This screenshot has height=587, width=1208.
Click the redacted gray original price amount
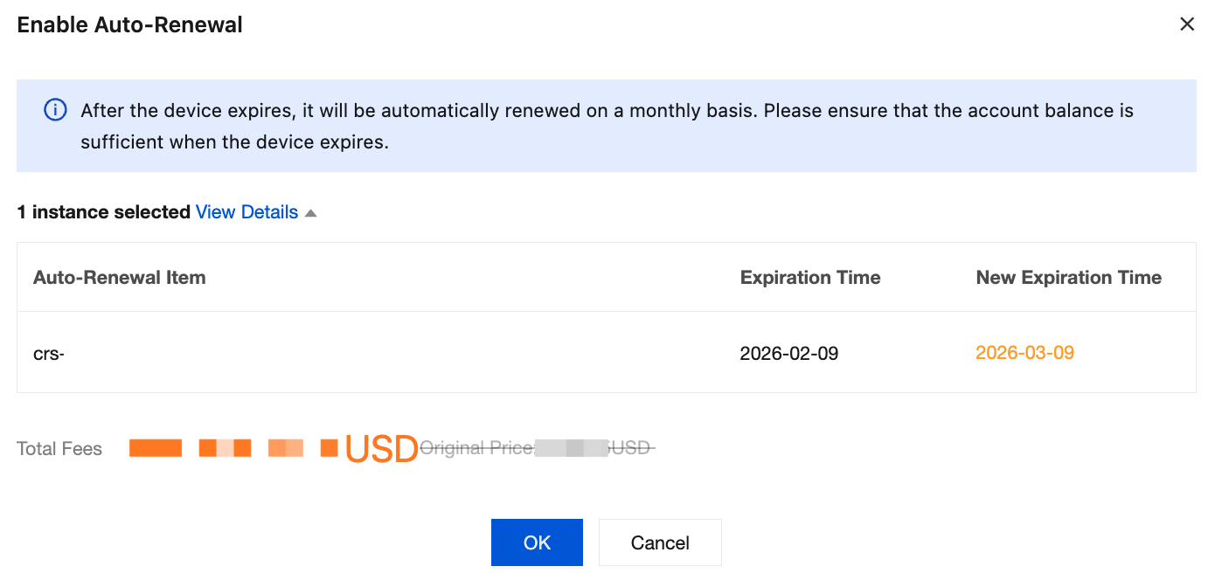pos(572,448)
